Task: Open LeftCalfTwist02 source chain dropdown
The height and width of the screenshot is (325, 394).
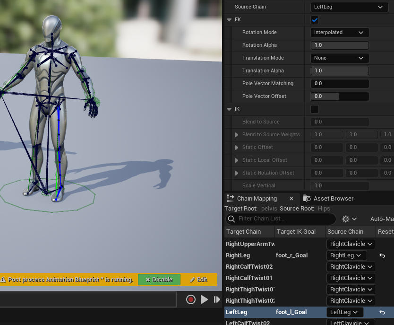Action: point(351,322)
